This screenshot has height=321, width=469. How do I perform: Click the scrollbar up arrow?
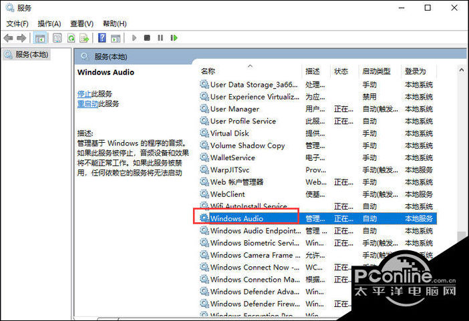point(462,70)
